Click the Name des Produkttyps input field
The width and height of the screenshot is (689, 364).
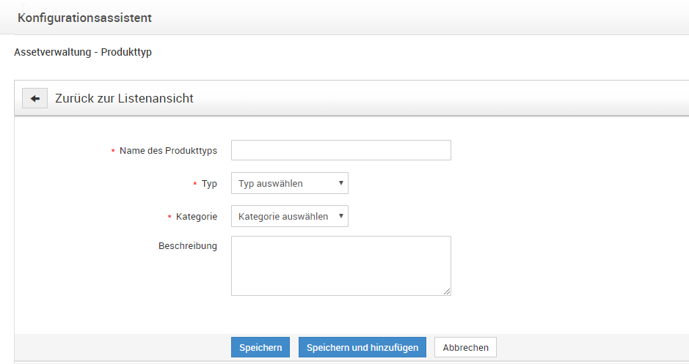click(x=341, y=150)
